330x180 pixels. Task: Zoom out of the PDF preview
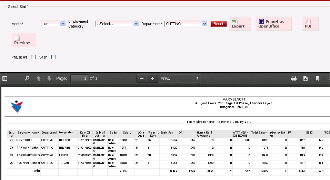(141, 78)
